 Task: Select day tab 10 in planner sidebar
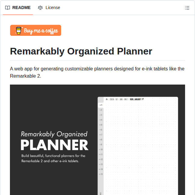point(101,149)
